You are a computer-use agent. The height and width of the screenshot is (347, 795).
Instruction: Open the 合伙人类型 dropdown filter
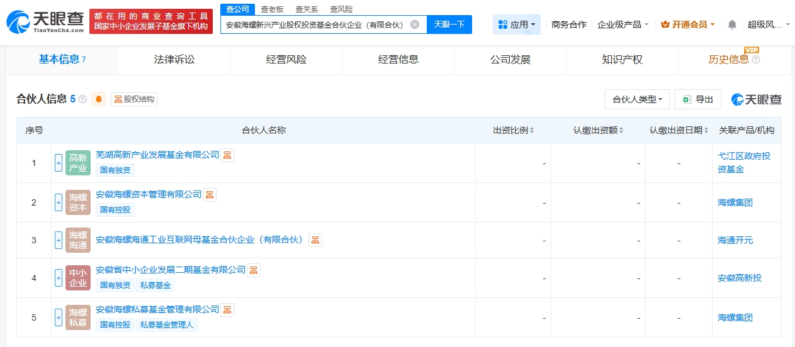coord(636,99)
